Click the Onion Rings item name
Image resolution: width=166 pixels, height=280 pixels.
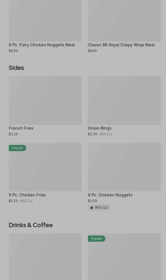point(99,128)
